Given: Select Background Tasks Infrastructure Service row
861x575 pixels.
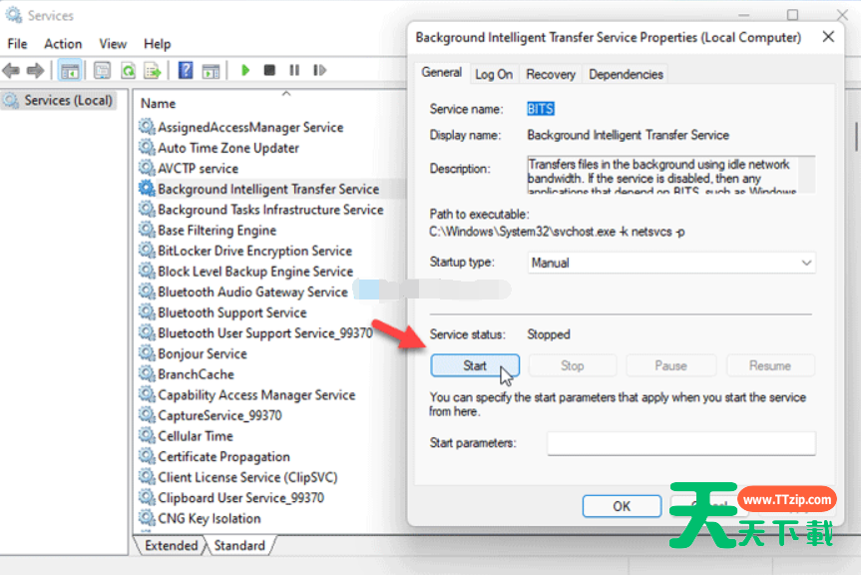Looking at the screenshot, I should point(271,210).
